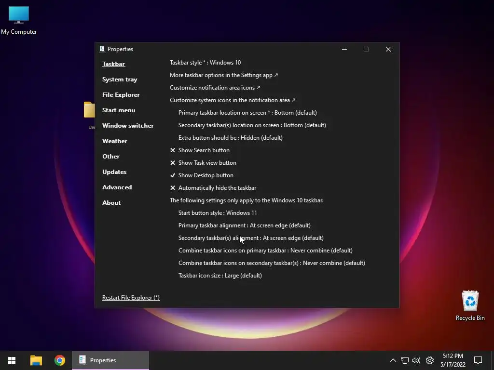
Task: Select the Recycle Bin desktop icon
Action: point(470,305)
